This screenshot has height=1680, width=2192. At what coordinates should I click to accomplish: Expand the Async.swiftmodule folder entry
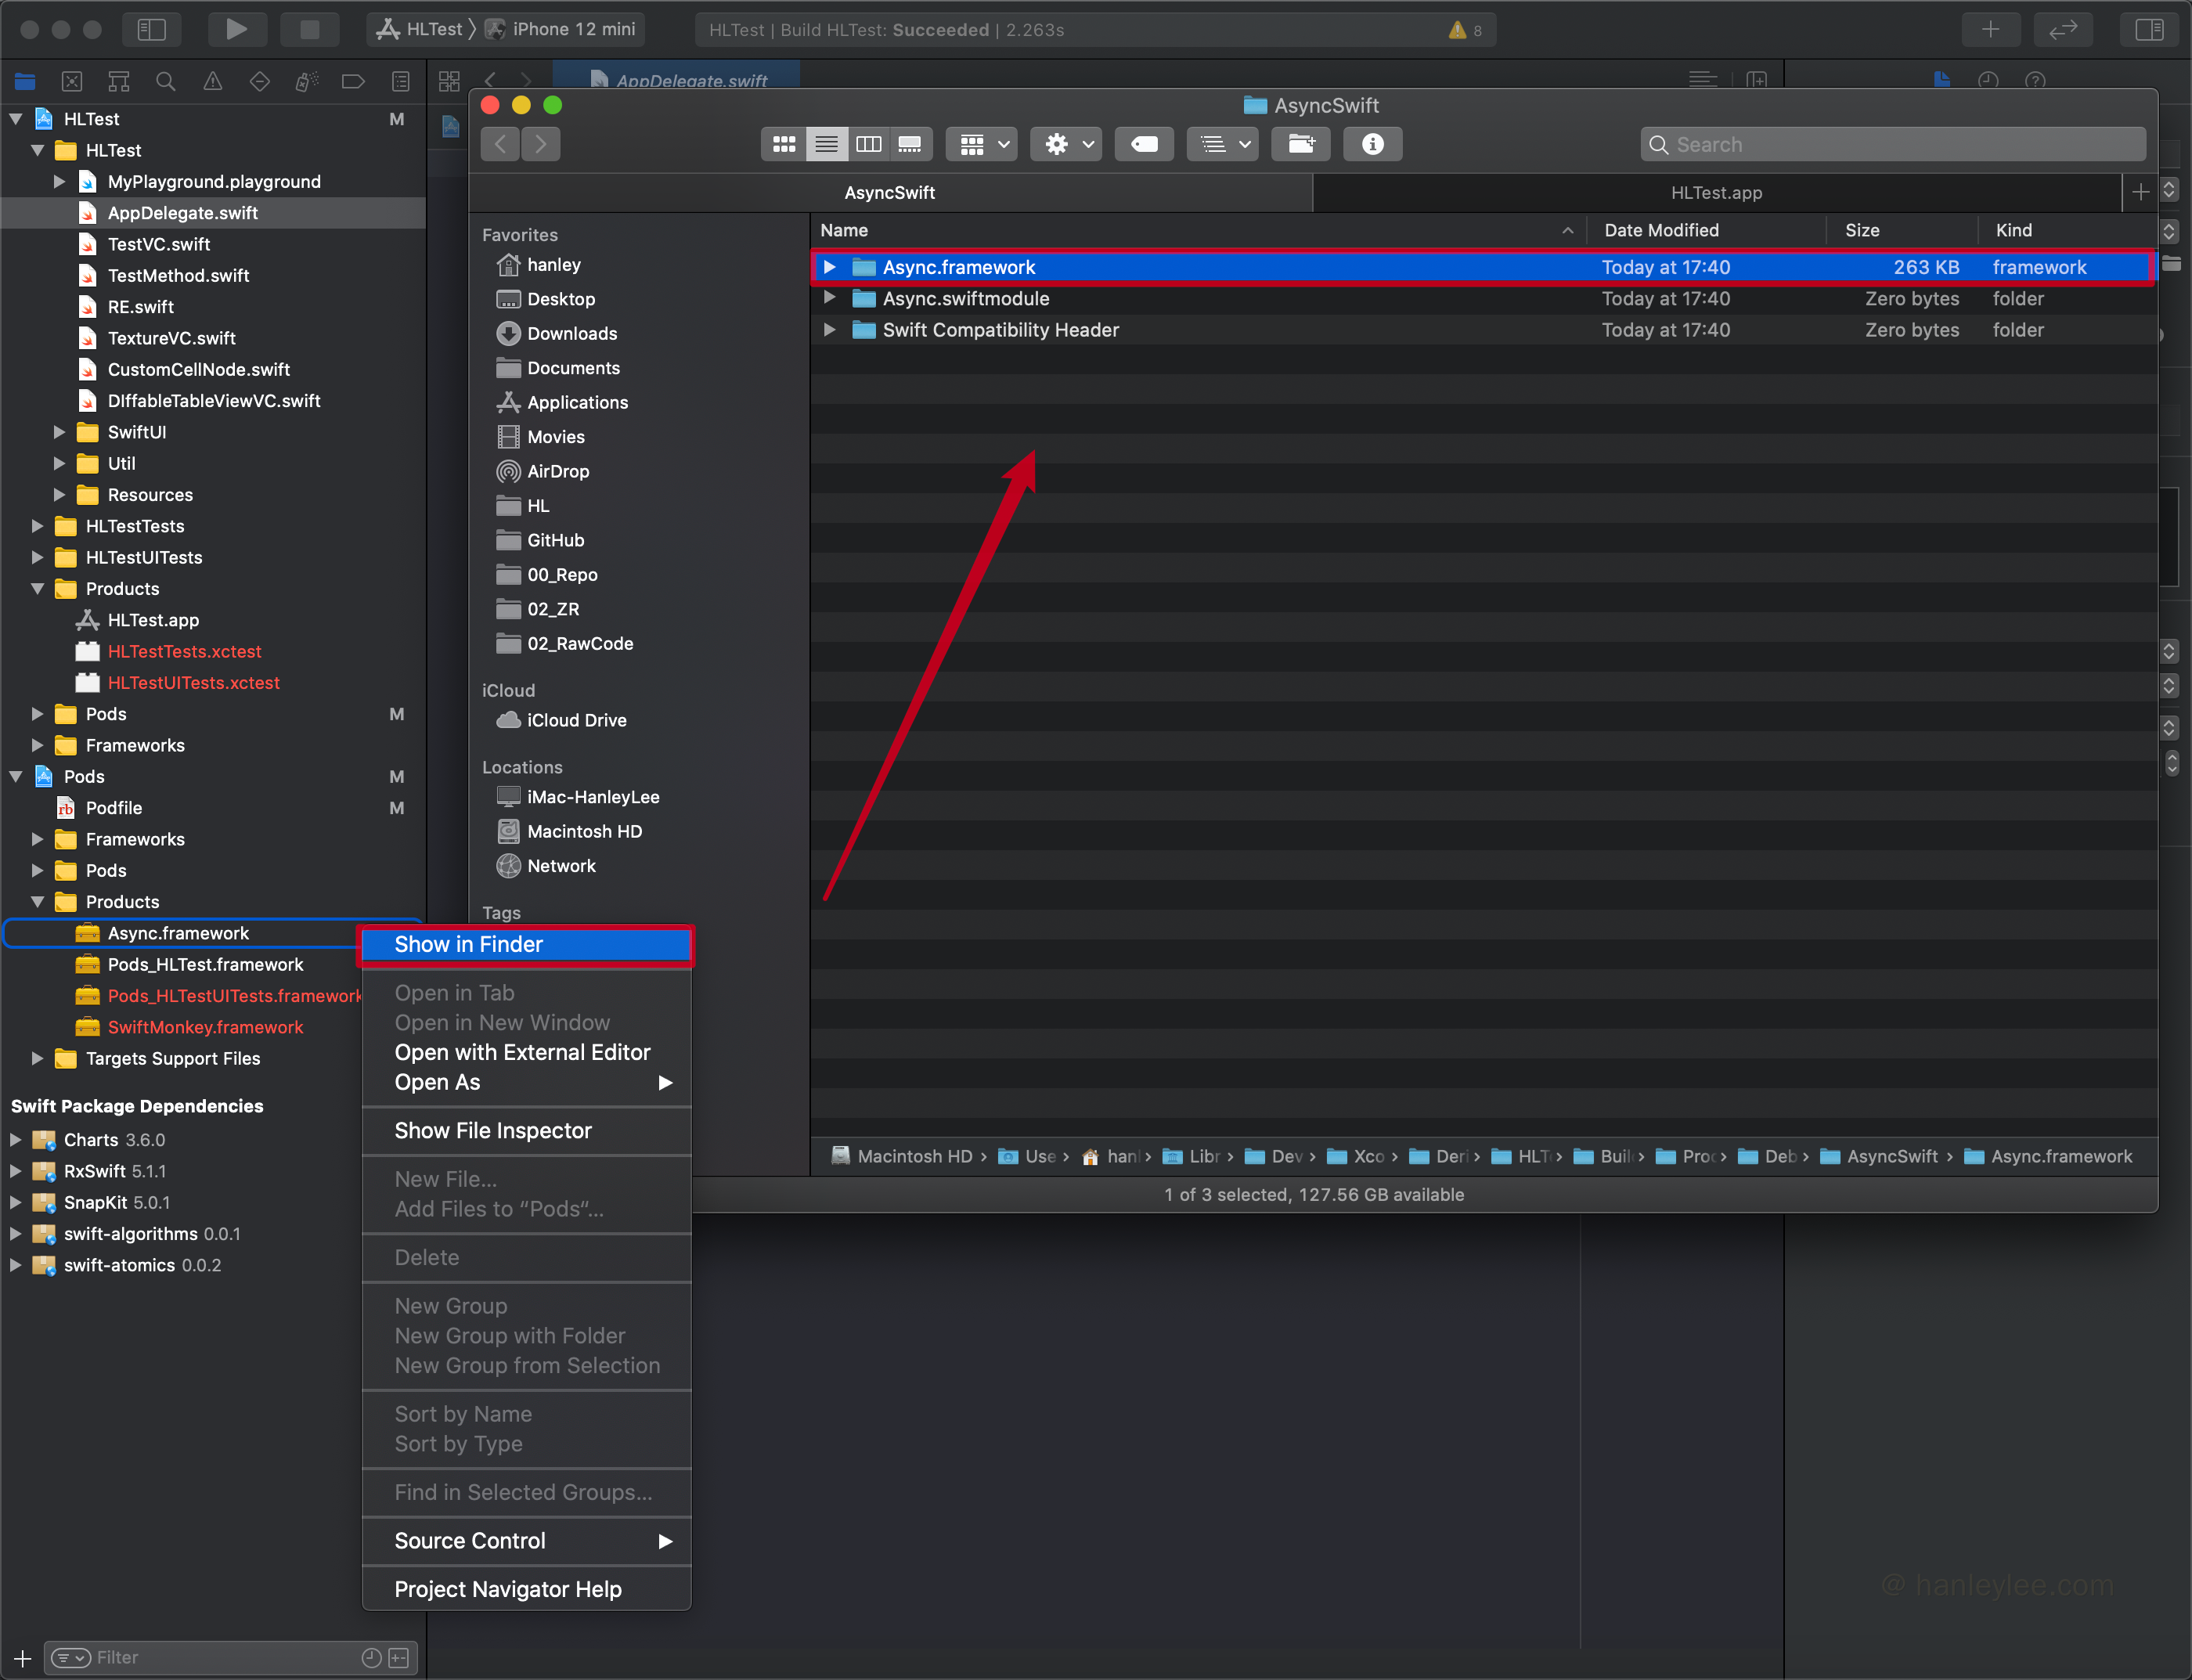tap(831, 300)
